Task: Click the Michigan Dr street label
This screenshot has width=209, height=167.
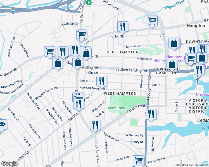Action: click(70, 24)
